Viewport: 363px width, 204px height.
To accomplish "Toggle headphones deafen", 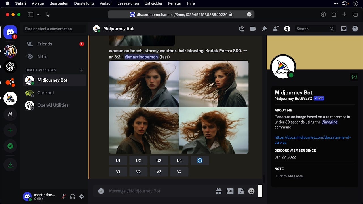I will (x=73, y=196).
